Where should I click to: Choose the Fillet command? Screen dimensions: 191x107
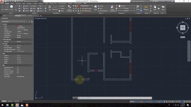(x=40, y=8)
